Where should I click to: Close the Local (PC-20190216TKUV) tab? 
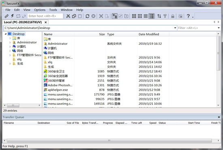pos(46,22)
